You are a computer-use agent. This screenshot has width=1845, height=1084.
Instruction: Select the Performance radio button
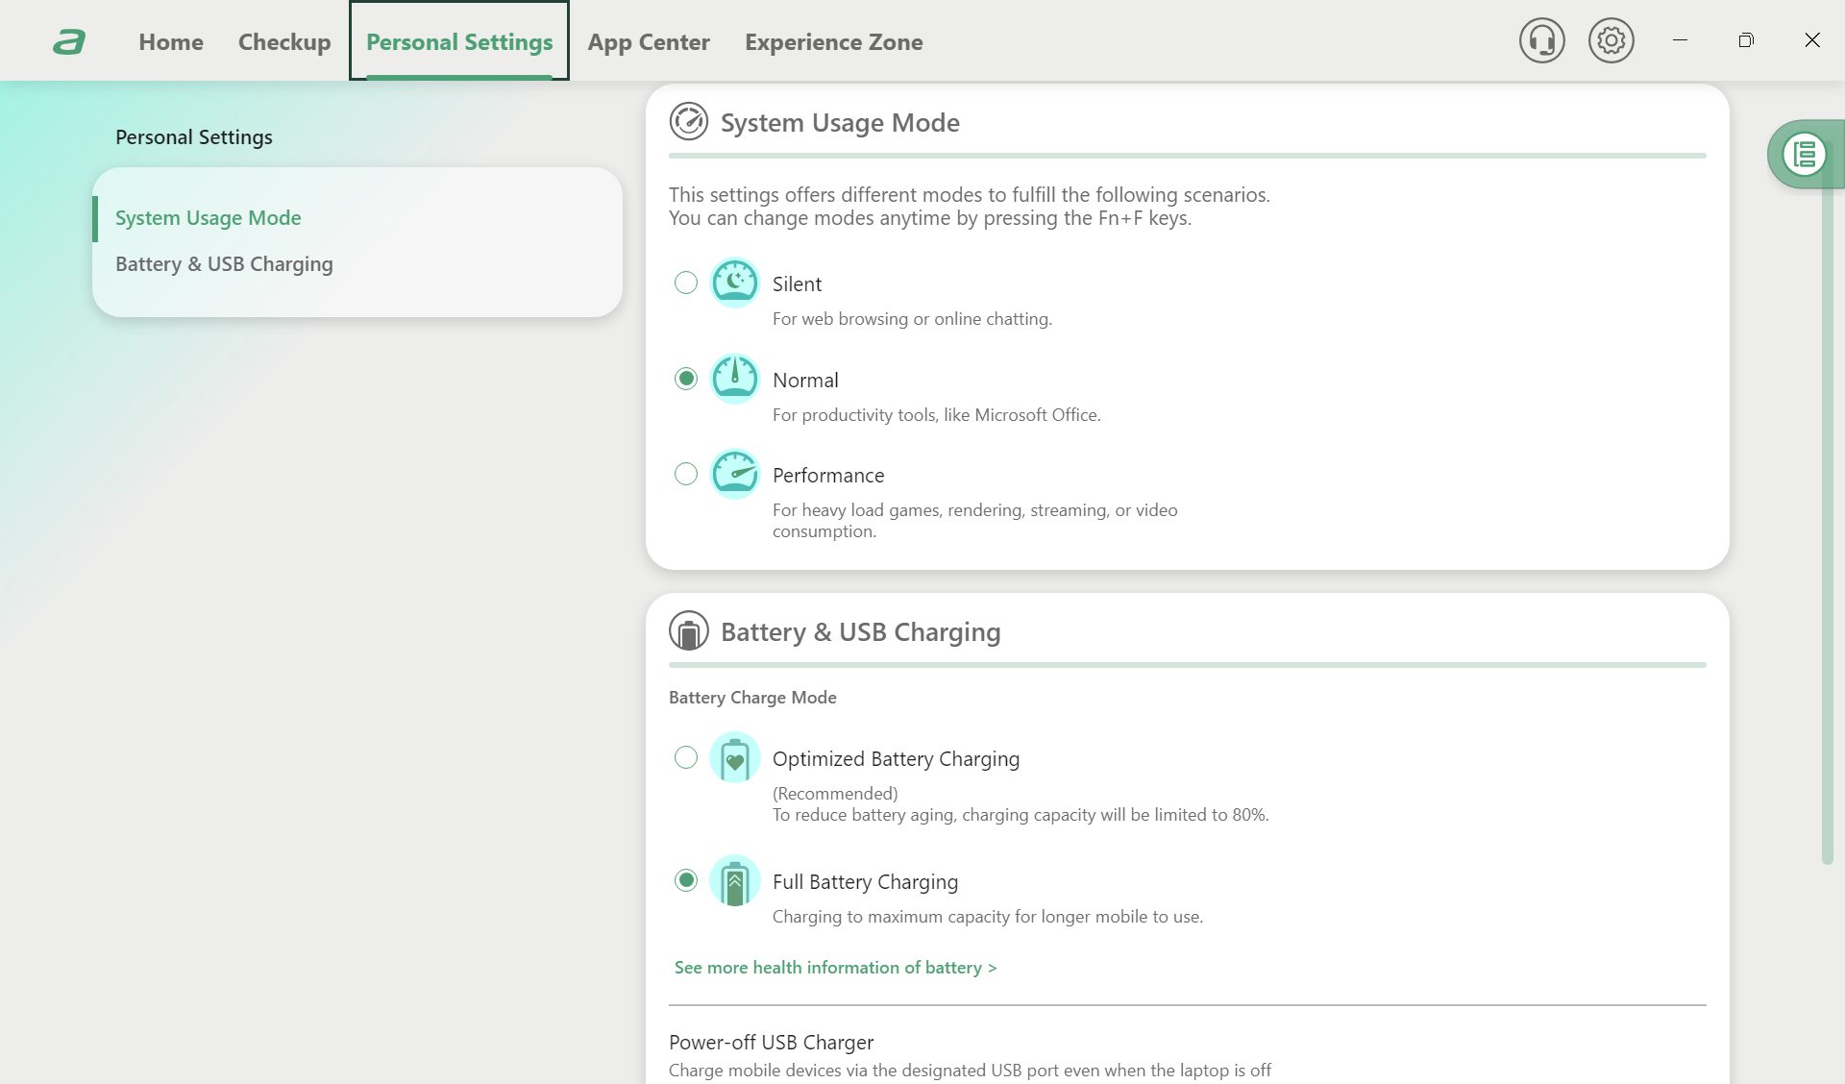tap(686, 474)
